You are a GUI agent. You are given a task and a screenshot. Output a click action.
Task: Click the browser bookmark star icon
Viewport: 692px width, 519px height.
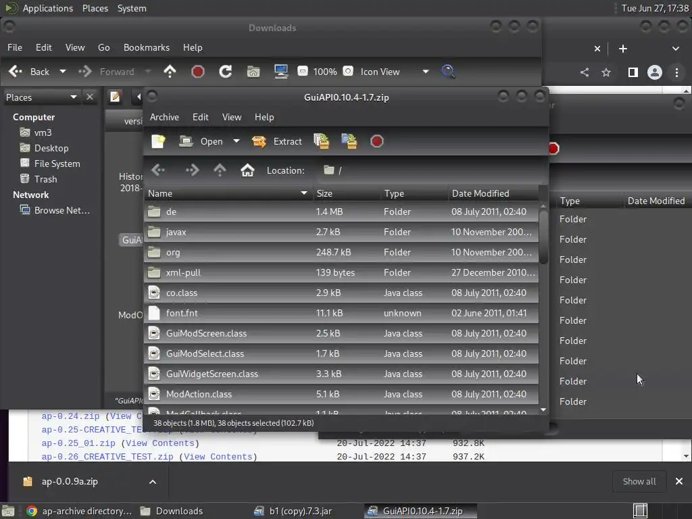[606, 72]
